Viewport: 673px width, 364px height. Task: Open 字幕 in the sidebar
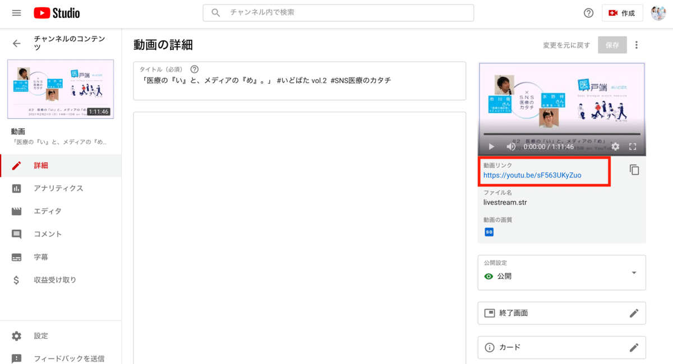(61, 257)
